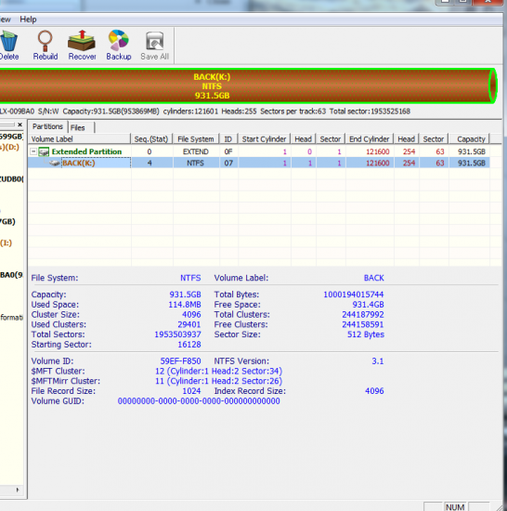The width and height of the screenshot is (507, 511).
Task: Click the BACK(K:) drive icon in list
Action: click(x=55, y=163)
